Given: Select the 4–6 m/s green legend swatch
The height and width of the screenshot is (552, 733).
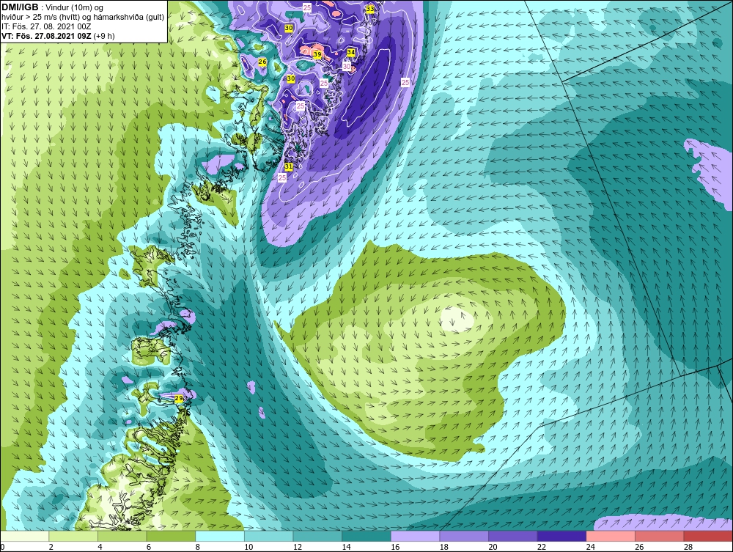Looking at the screenshot, I should coord(122,536).
